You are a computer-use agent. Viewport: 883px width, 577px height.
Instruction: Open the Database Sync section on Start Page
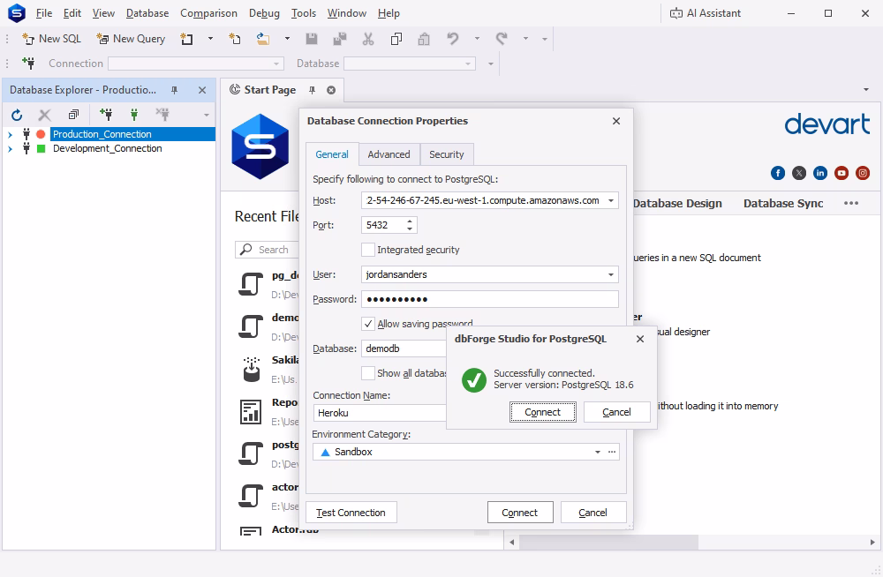point(783,204)
